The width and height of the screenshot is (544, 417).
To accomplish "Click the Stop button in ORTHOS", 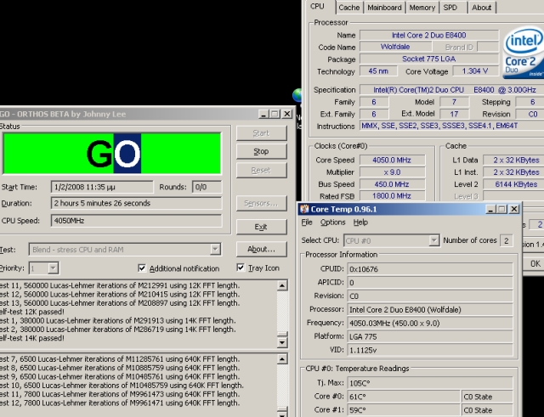I will point(261,151).
